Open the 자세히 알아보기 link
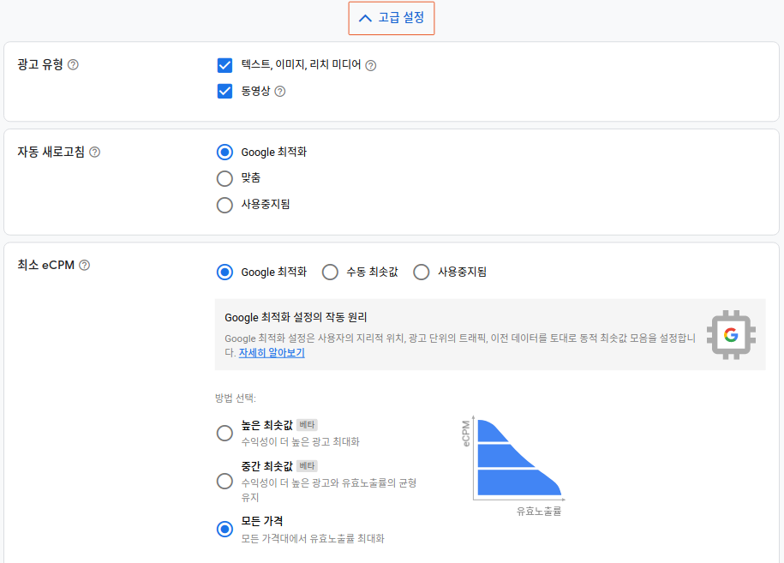The height and width of the screenshot is (563, 784). click(272, 352)
